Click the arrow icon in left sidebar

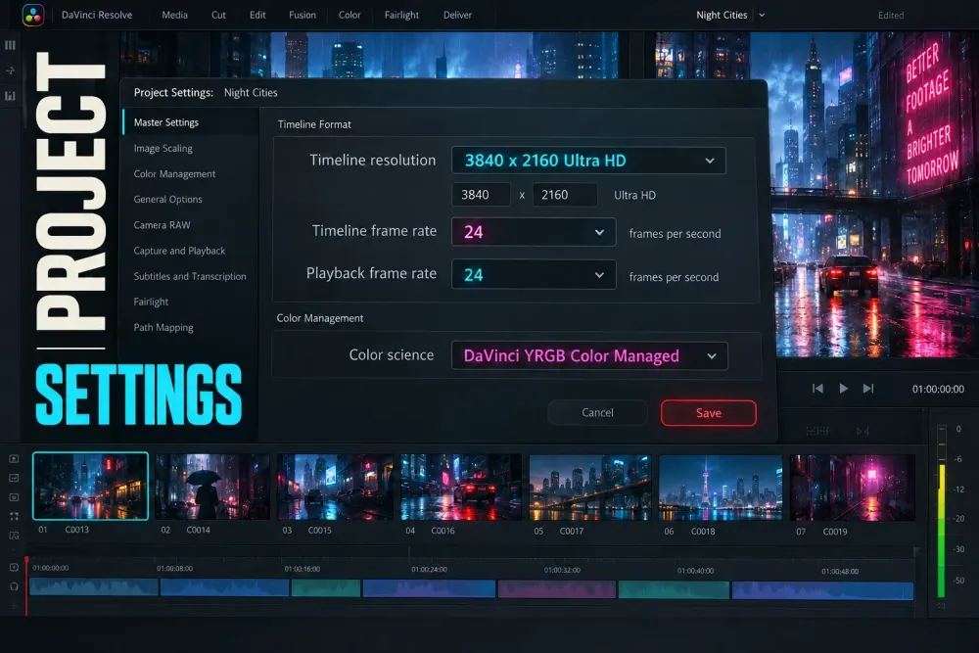tap(10, 70)
